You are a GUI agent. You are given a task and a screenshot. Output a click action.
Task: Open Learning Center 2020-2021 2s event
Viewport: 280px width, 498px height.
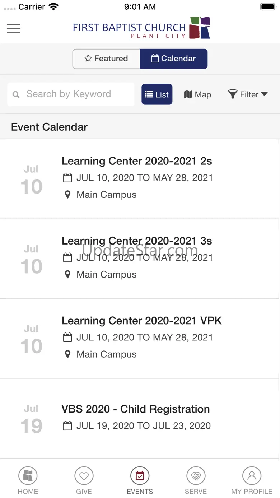(x=140, y=178)
